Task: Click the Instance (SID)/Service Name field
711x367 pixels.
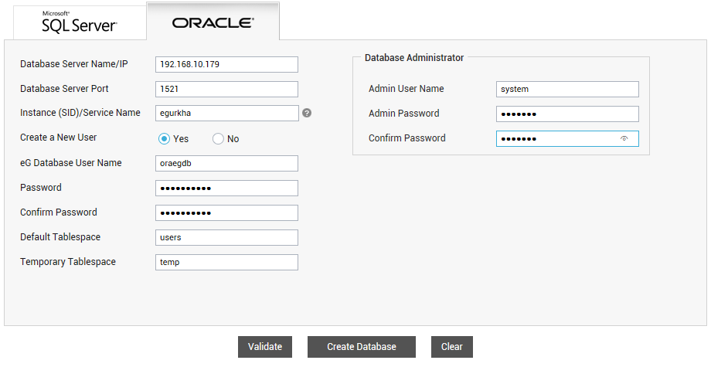Action: 226,114
